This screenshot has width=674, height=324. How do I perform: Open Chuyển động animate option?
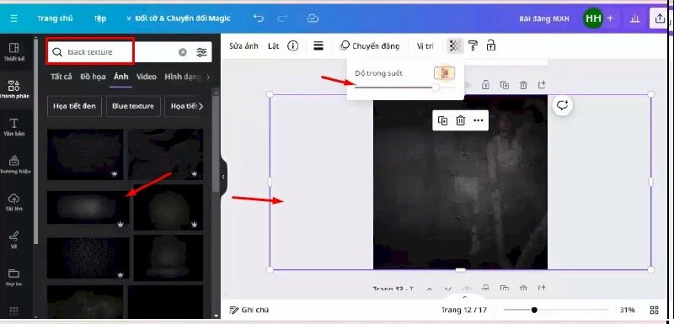[x=369, y=46]
